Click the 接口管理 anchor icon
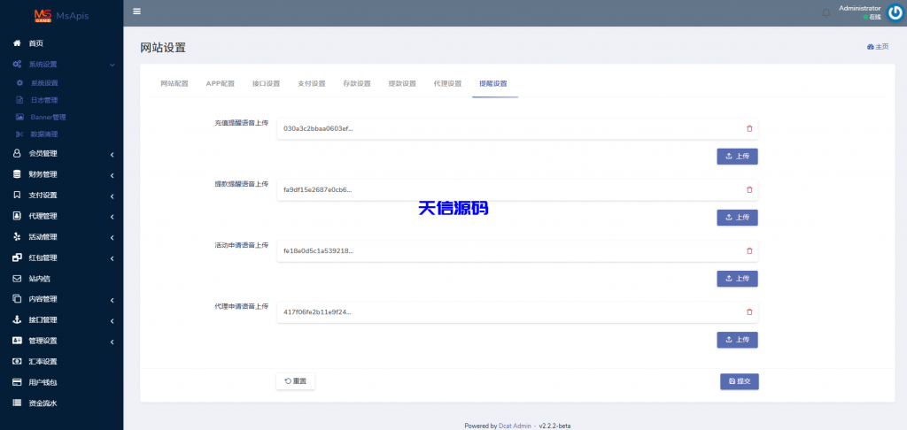907x430 pixels. pyautogui.click(x=17, y=320)
